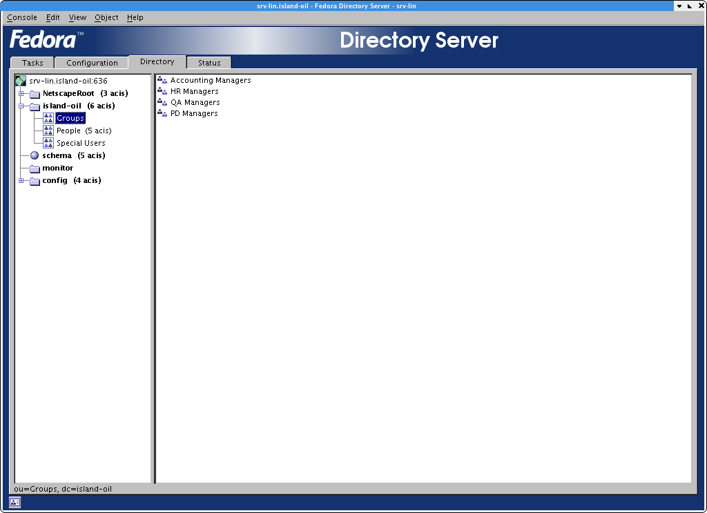
Task: Open the Object menu
Action: (106, 17)
